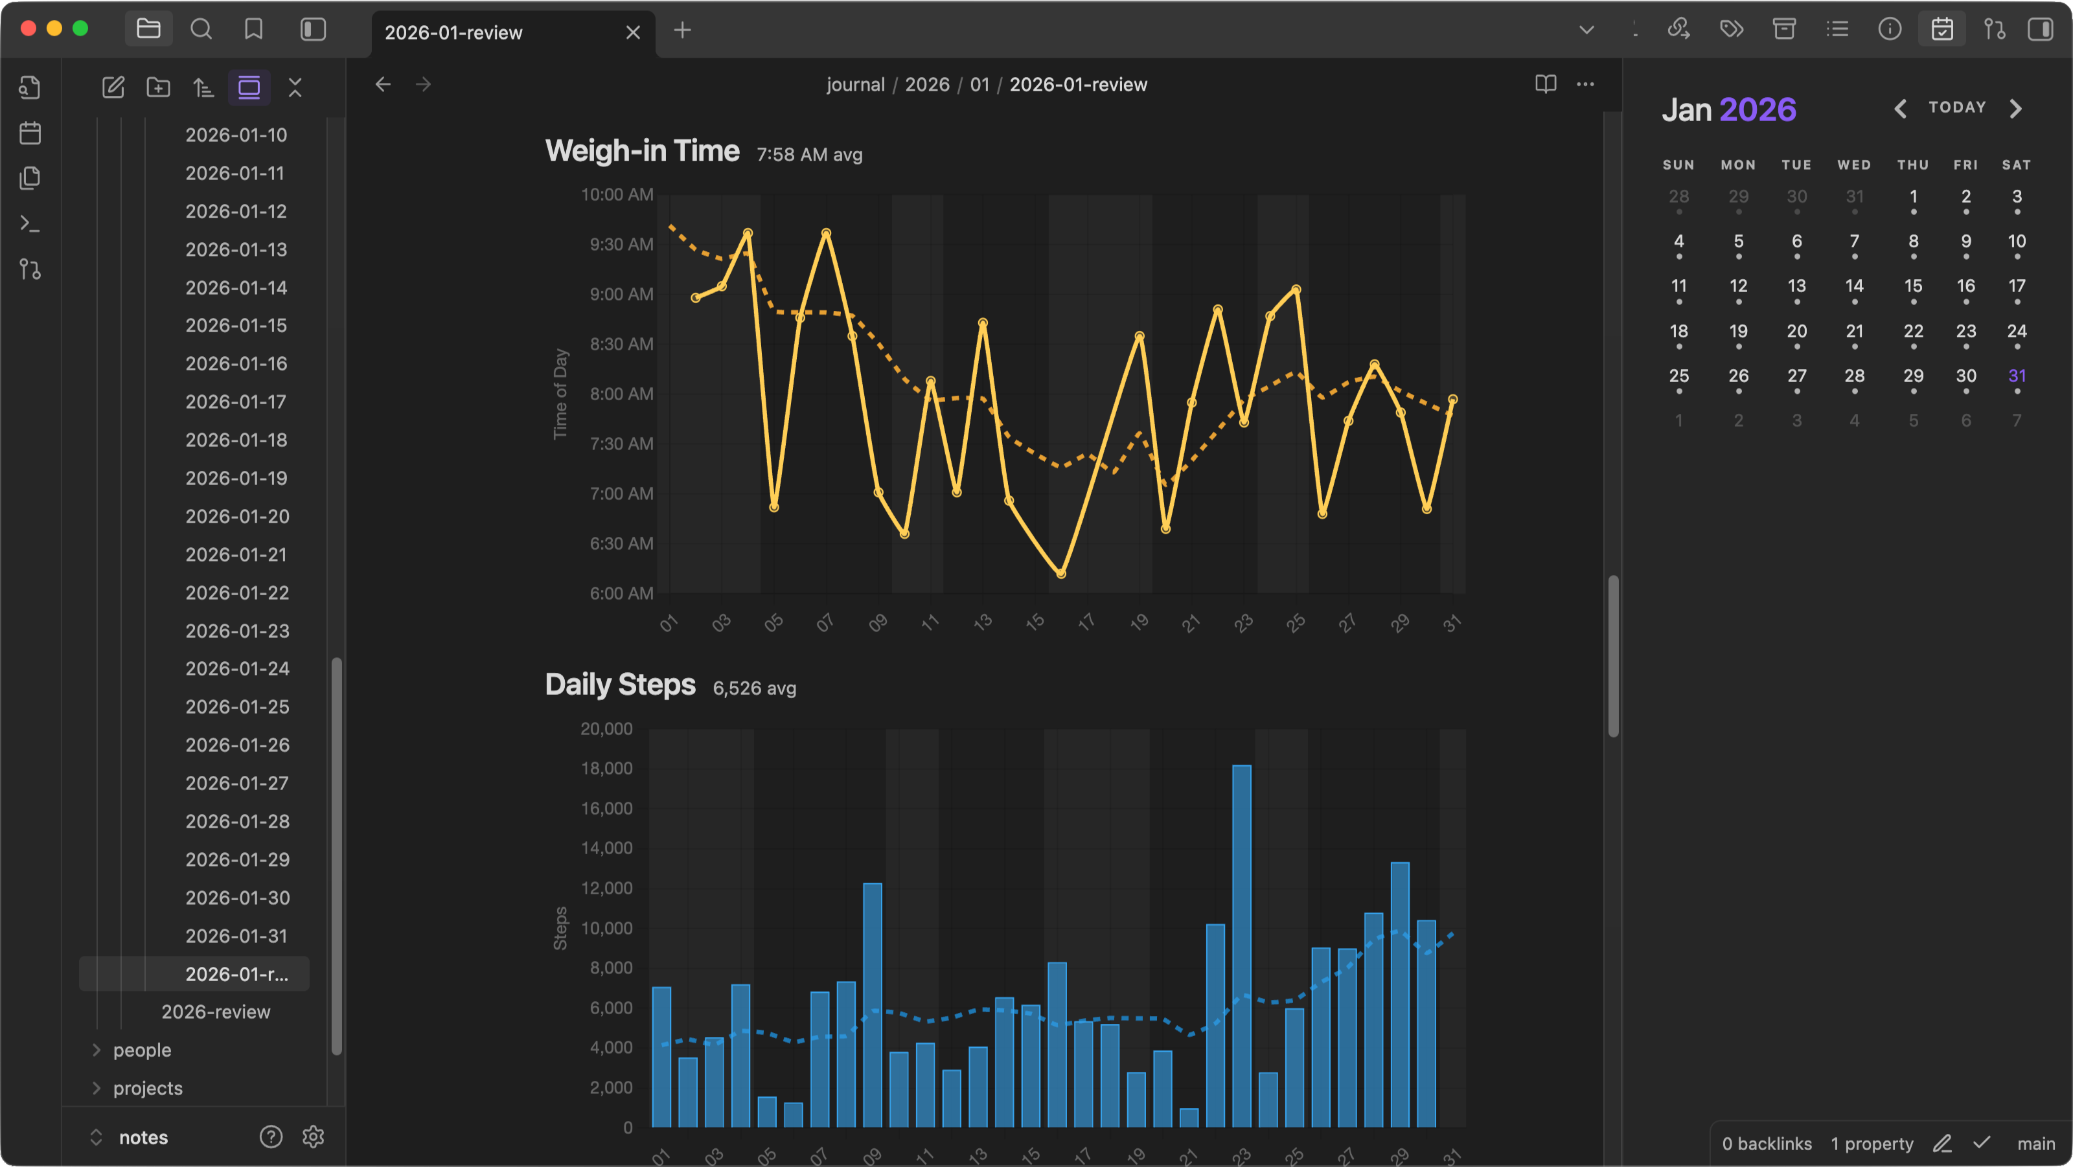The width and height of the screenshot is (2073, 1167).
Task: Open the search magnifier in top bar
Action: tap(200, 30)
